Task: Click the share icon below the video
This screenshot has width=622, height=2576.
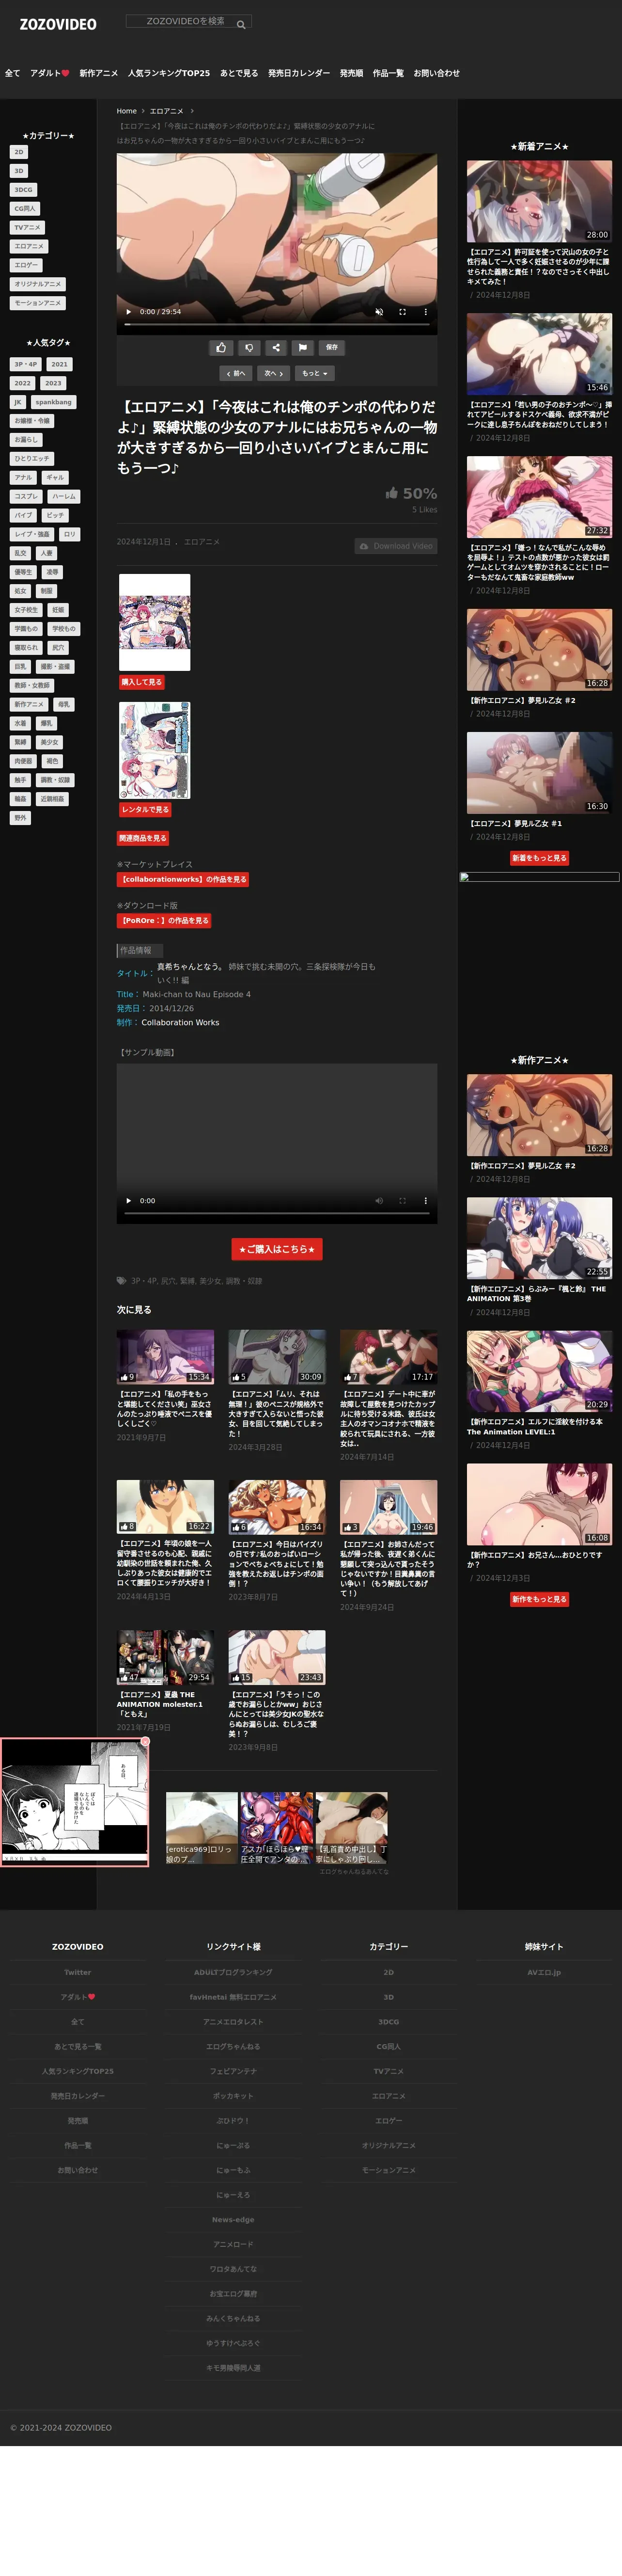Action: [x=276, y=348]
